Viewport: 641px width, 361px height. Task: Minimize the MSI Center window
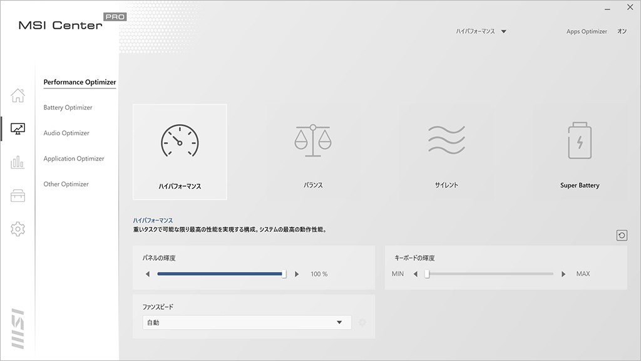[x=607, y=9]
